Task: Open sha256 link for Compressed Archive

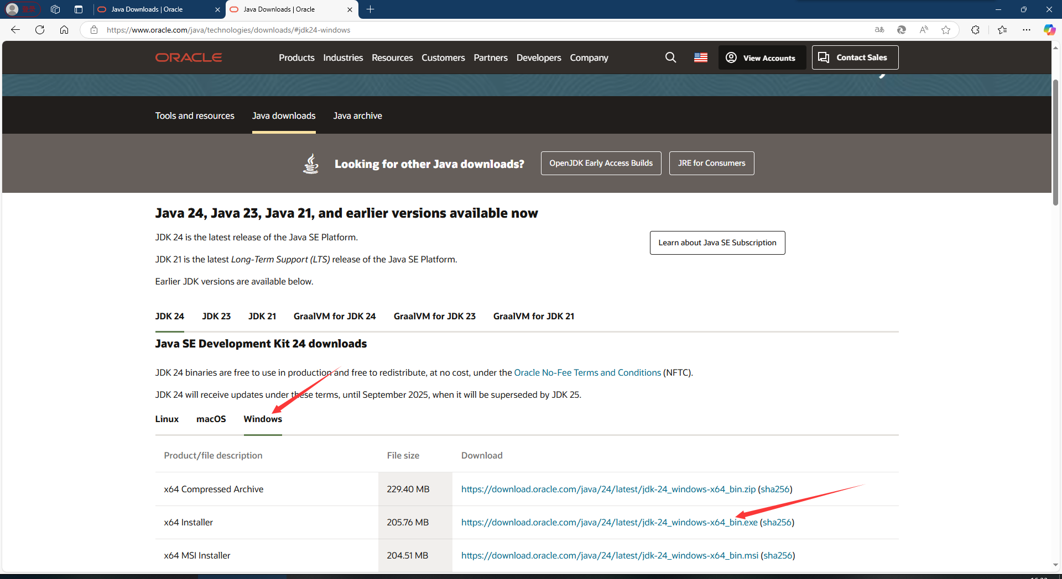Action: (775, 489)
